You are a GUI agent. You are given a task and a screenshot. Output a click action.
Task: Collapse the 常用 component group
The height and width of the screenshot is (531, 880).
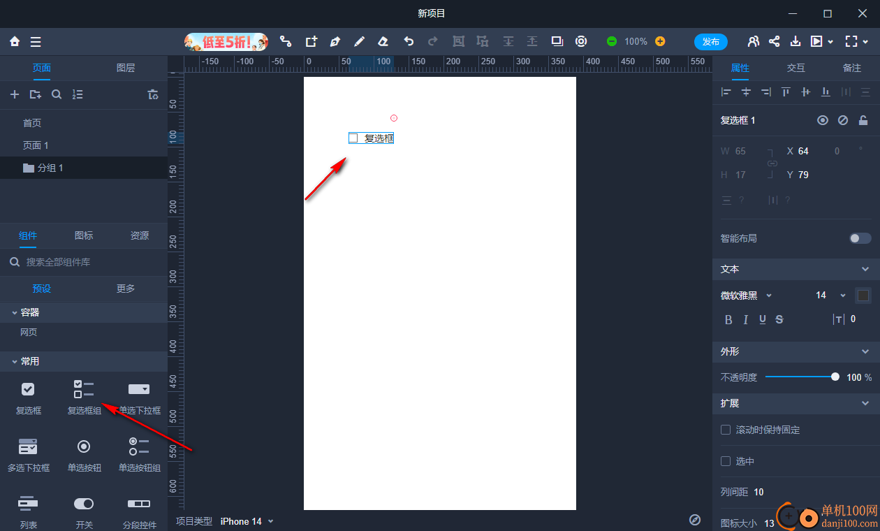[x=15, y=361]
